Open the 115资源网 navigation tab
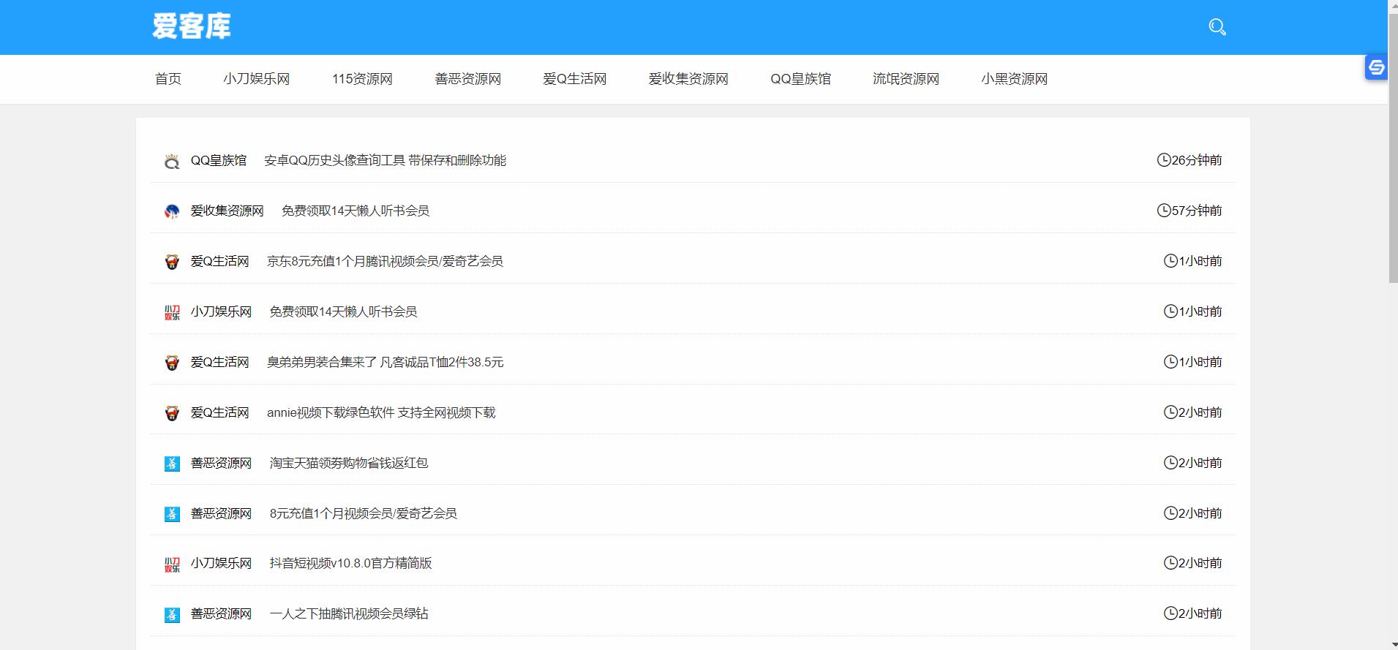 pos(362,79)
